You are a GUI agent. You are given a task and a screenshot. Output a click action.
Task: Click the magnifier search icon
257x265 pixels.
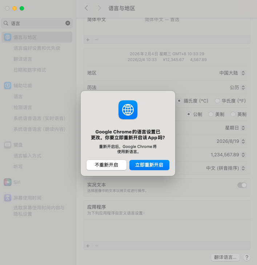click(6, 23)
